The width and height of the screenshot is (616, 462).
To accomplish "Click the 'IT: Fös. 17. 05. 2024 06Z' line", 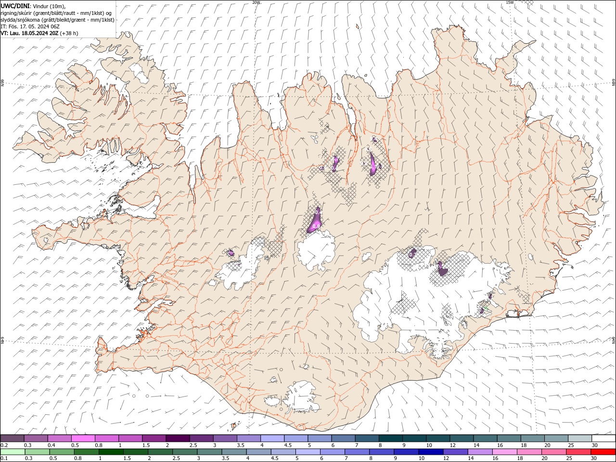I will (30, 26).
